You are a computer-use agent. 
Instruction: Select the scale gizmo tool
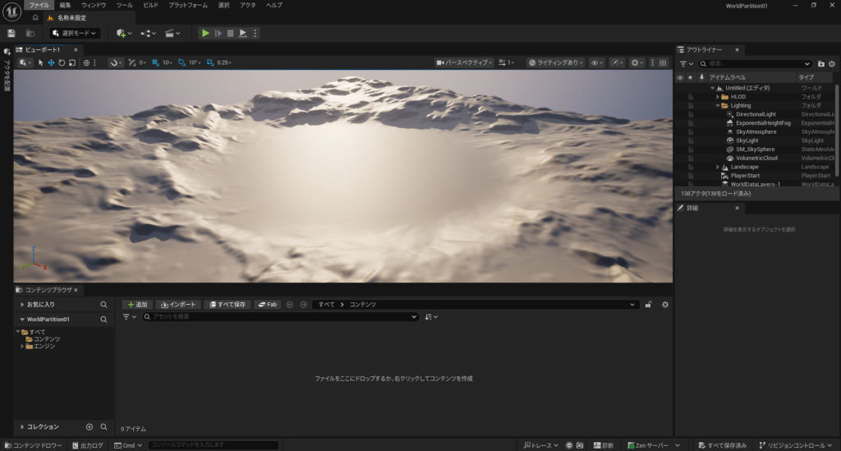pos(74,62)
